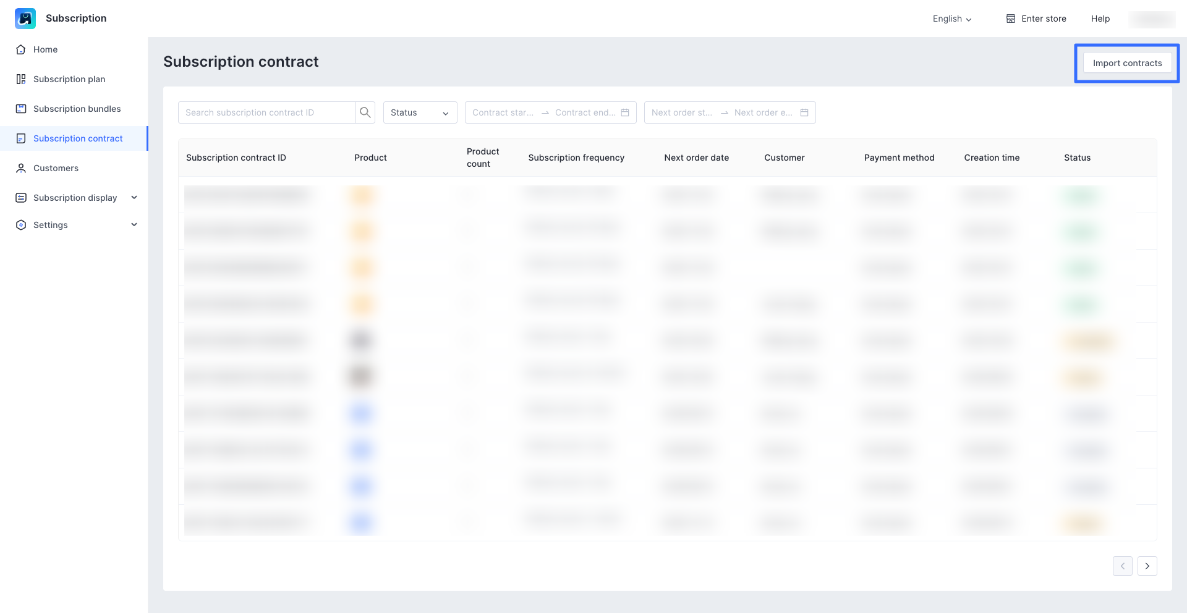This screenshot has width=1187, height=613.
Task: Open calendar icon for contract date range
Action: point(625,112)
